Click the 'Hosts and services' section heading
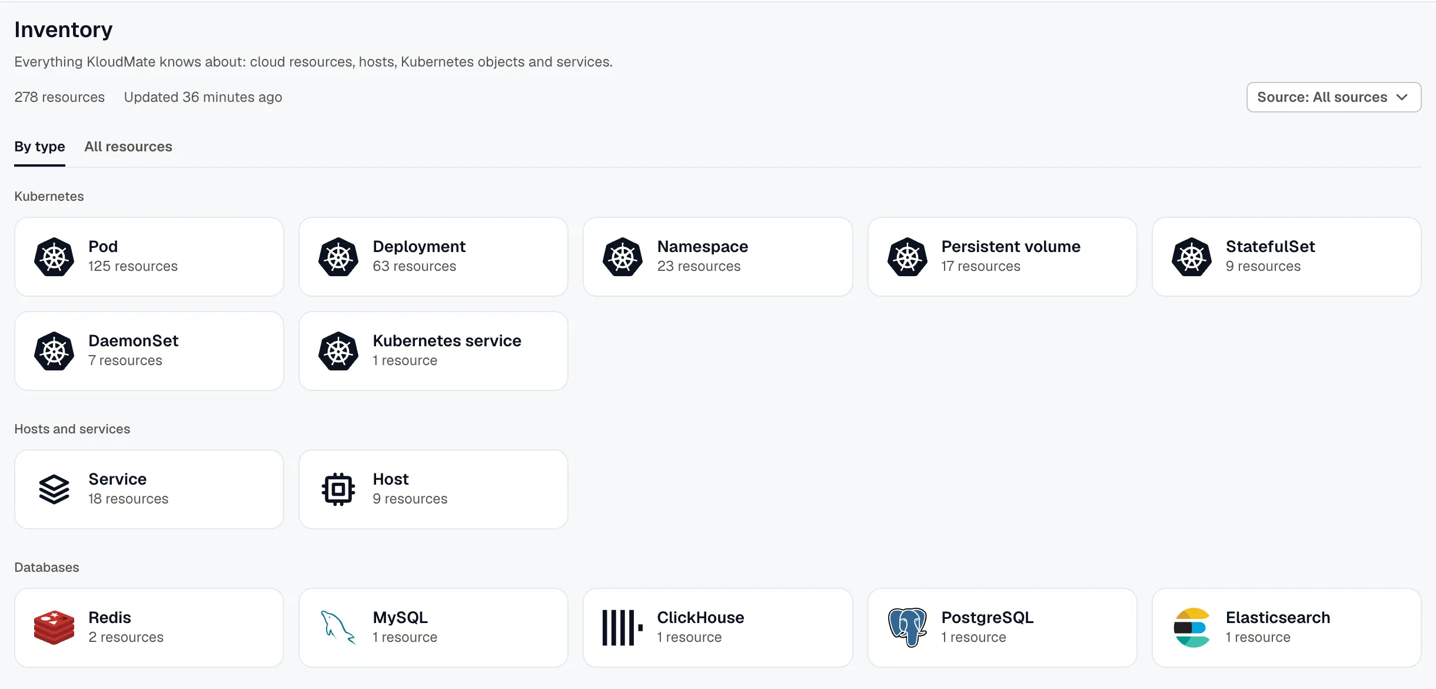1436x689 pixels. coord(72,429)
